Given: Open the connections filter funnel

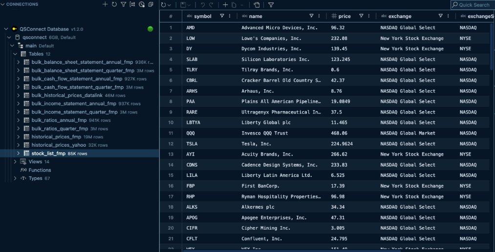Looking at the screenshot, I should (124, 4).
